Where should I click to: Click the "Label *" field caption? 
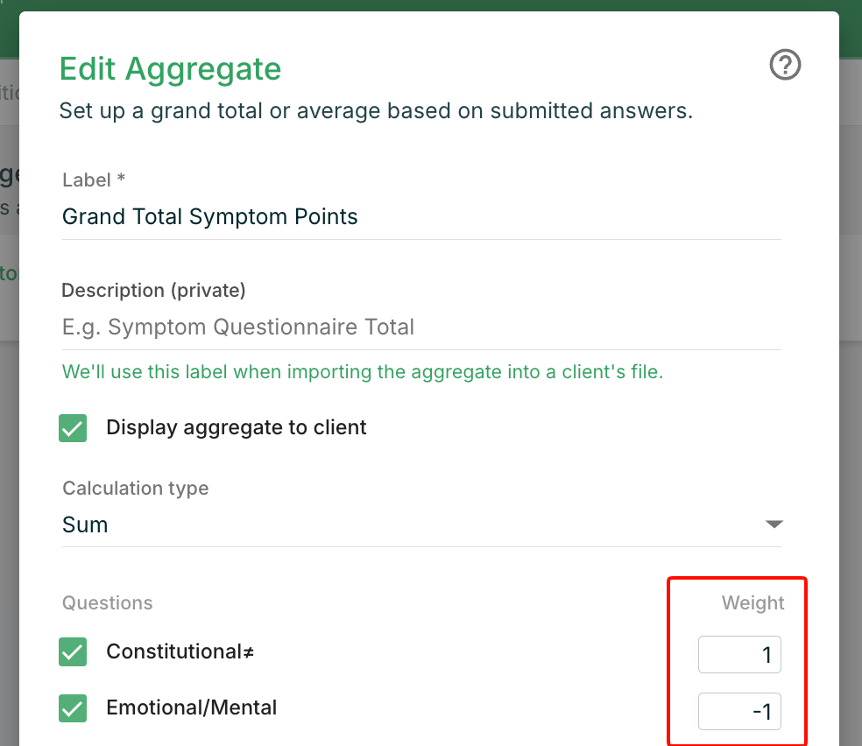pos(94,180)
